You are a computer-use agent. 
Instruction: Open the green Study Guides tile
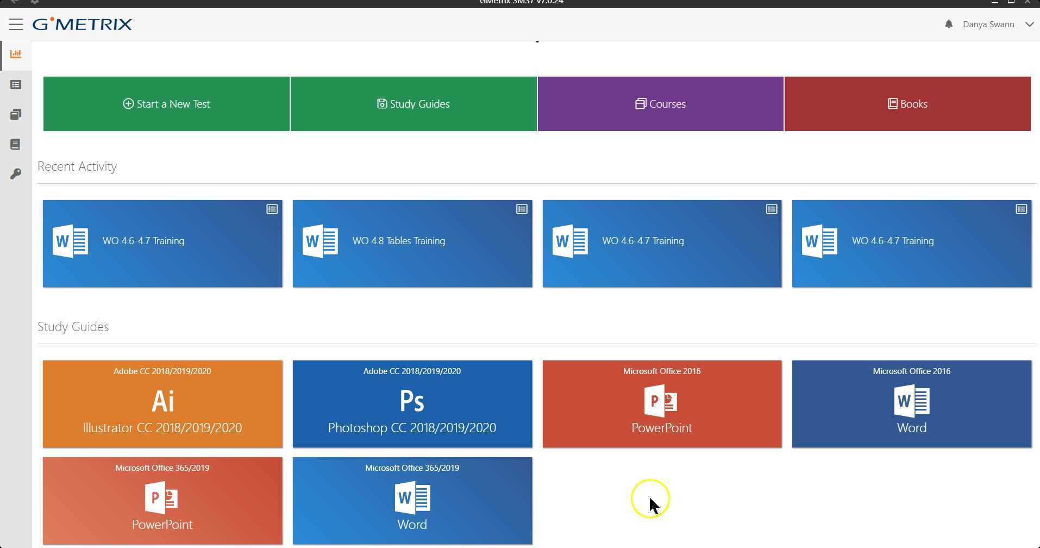tap(414, 104)
